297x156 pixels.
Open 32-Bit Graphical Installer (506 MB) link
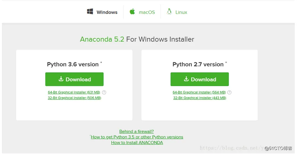coord(74,98)
